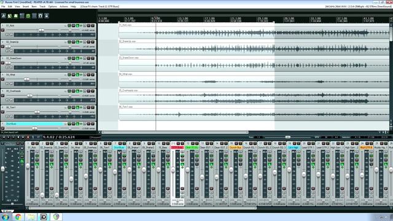Image resolution: width=393 pixels, height=221 pixels.
Task: Open the Options menu
Action: point(52,7)
